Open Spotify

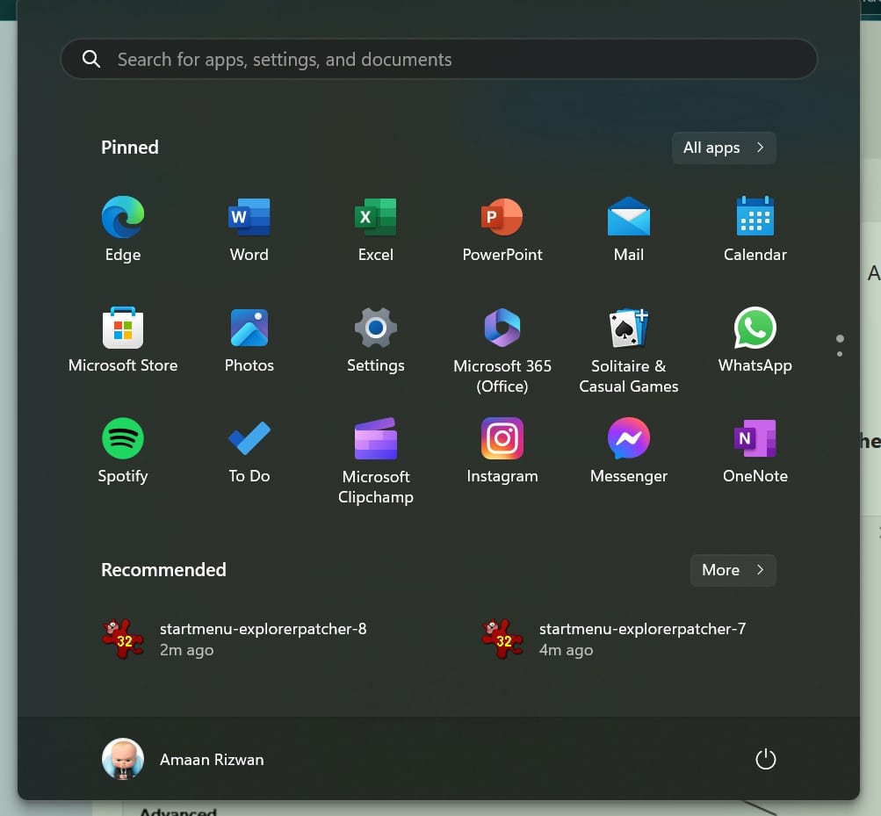click(x=122, y=450)
